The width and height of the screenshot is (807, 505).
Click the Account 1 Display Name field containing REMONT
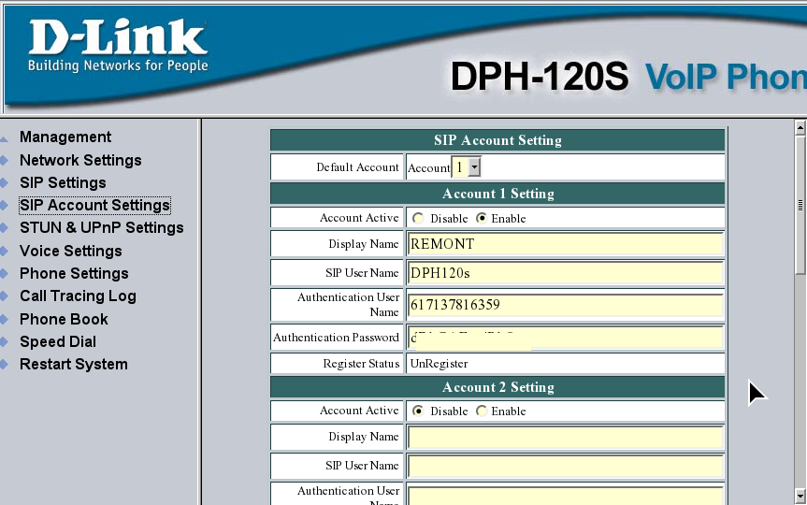pos(566,244)
